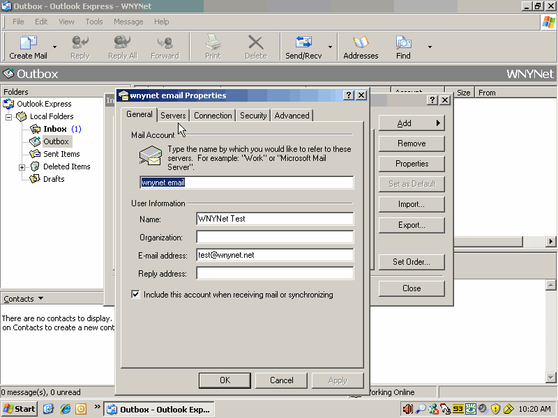The height and width of the screenshot is (418, 558).
Task: Toggle include account when receiving mail checkbox
Action: (135, 294)
